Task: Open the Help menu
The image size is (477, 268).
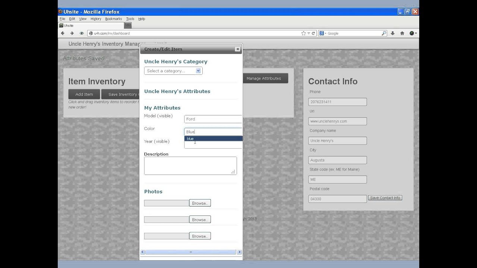Action: [x=142, y=19]
